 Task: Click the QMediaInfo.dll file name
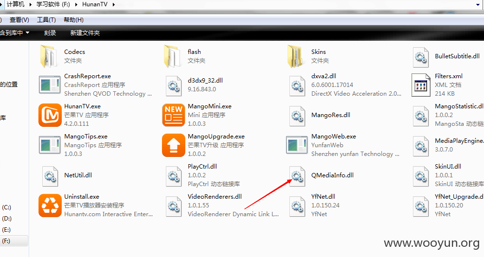[332, 175]
